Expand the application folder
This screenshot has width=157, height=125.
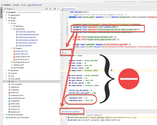click(7, 15)
